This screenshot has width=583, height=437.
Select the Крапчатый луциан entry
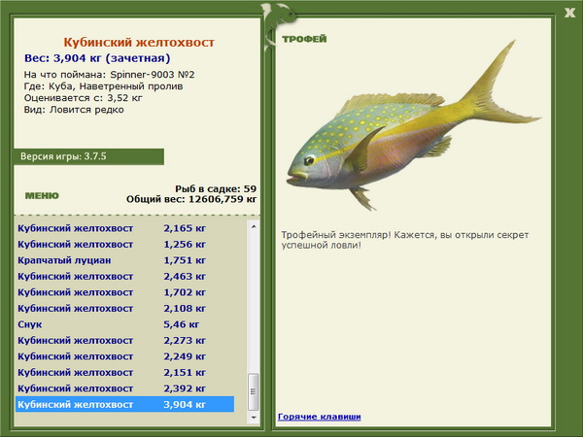(x=64, y=260)
